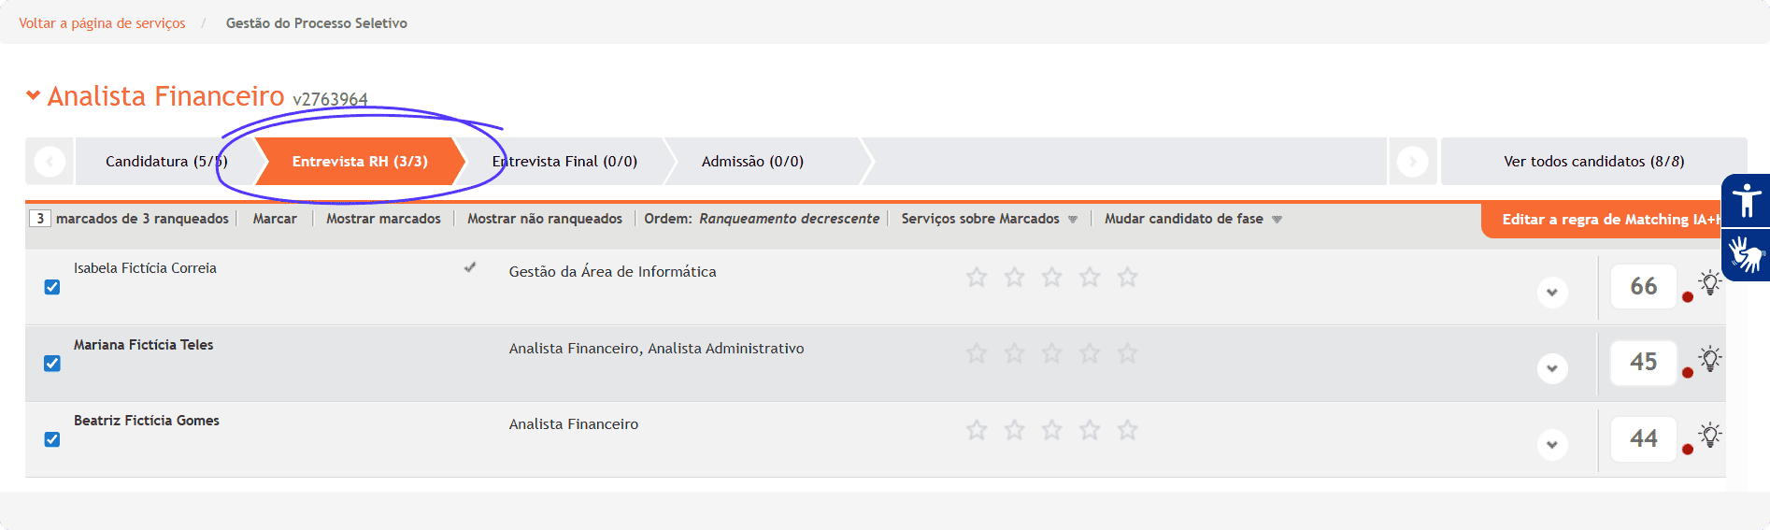Image resolution: width=1770 pixels, height=530 pixels.
Task: Go back via Voltar a página de serviços
Action: pos(102,23)
